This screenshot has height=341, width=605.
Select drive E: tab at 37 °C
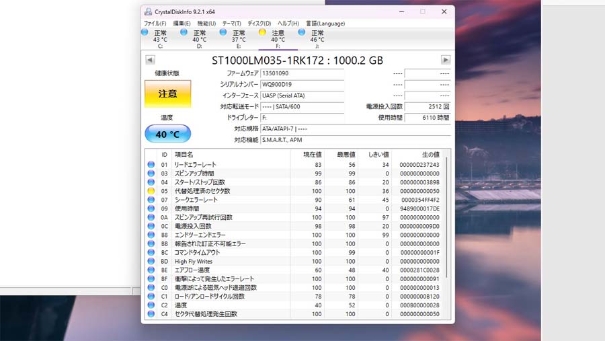[x=239, y=39]
